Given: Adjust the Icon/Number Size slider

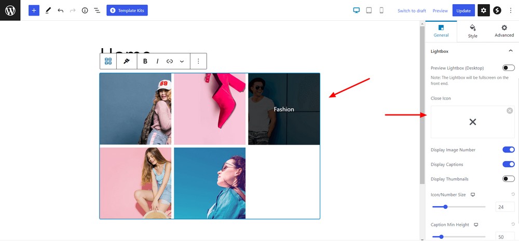Looking at the screenshot, I should click(x=459, y=207).
